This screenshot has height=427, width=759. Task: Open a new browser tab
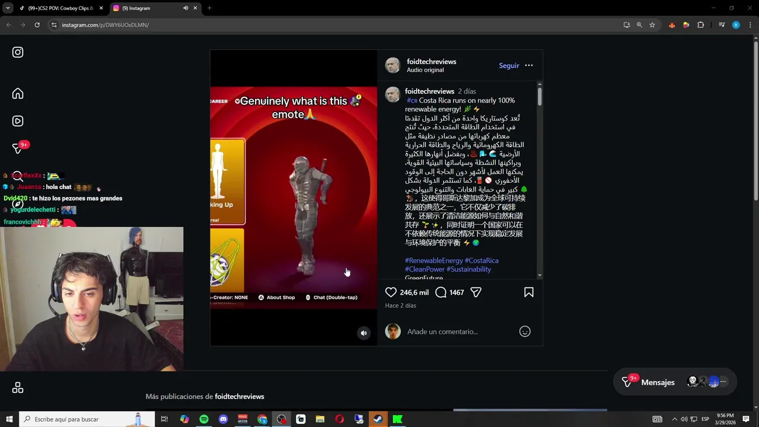tap(209, 8)
